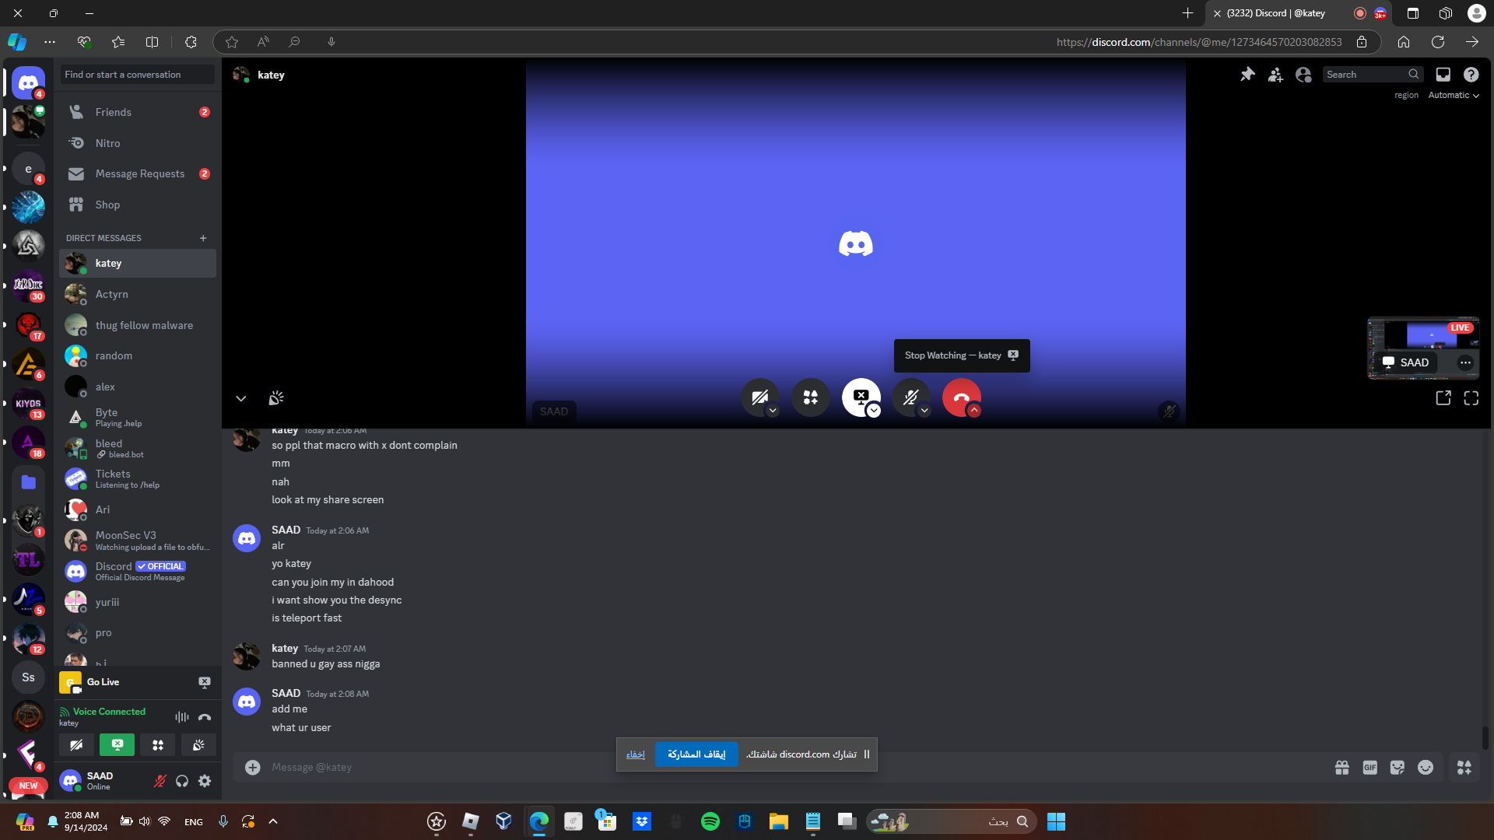Open attachment plus button in message box

253,768
